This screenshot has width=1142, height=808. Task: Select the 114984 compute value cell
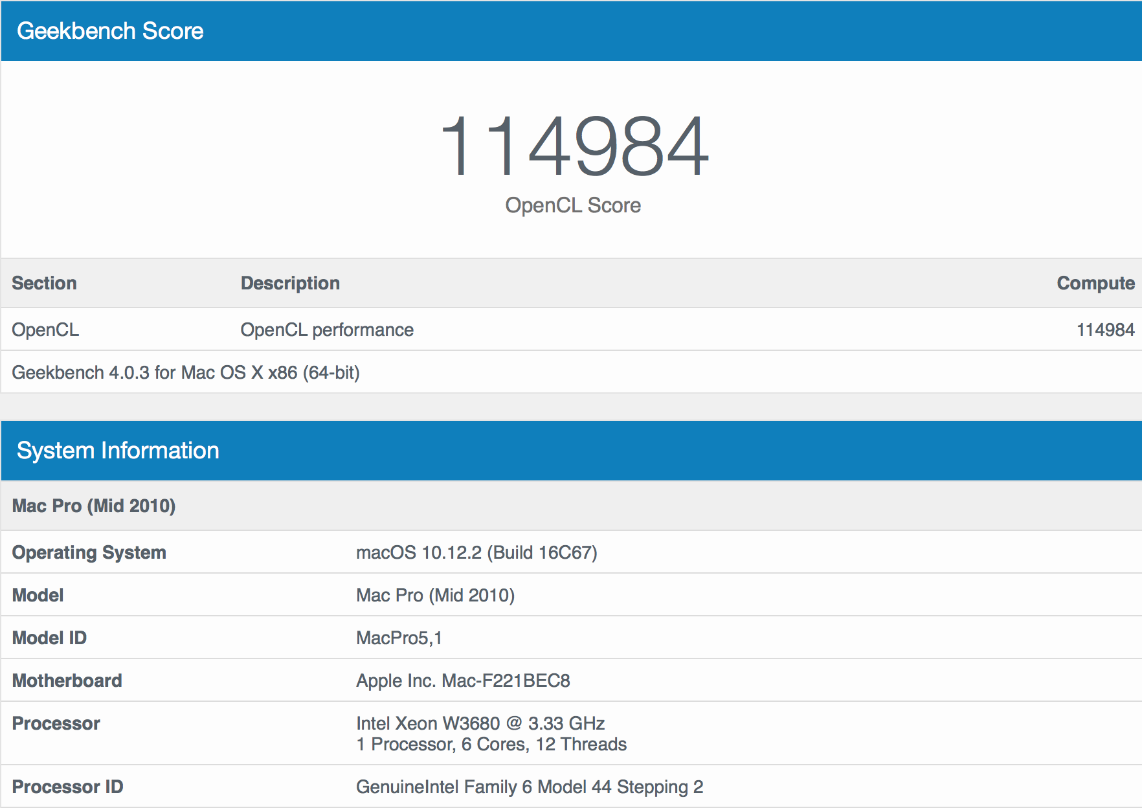[x=1105, y=330]
